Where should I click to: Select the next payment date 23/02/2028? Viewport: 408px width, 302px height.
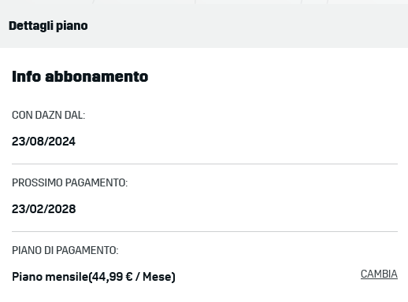(44, 209)
